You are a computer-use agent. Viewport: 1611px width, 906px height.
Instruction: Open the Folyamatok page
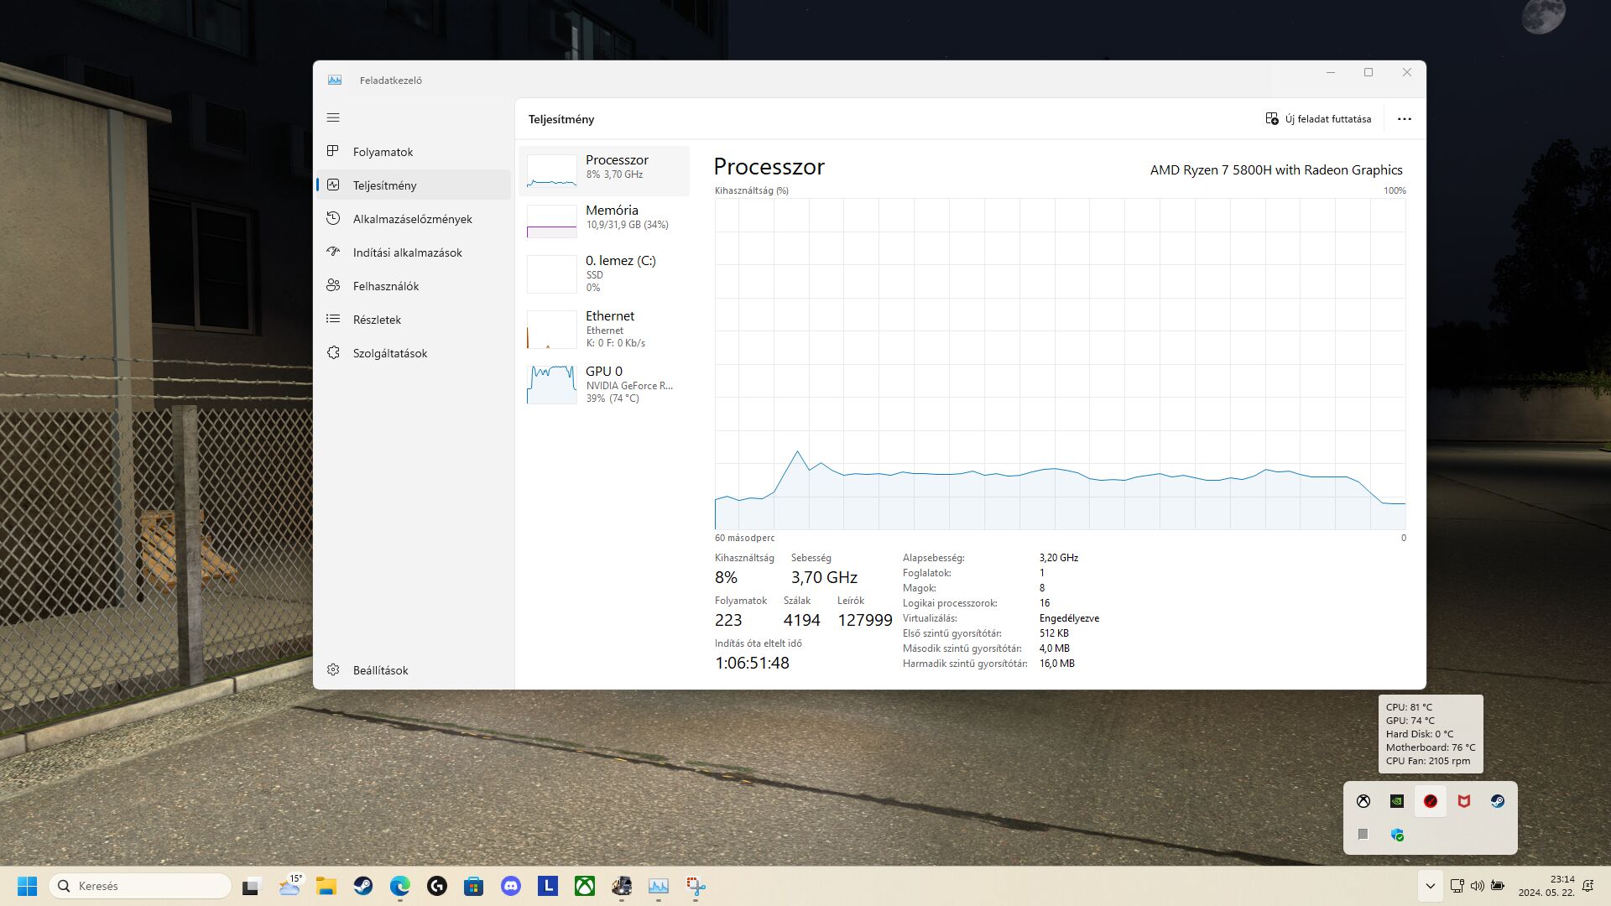[383, 152]
